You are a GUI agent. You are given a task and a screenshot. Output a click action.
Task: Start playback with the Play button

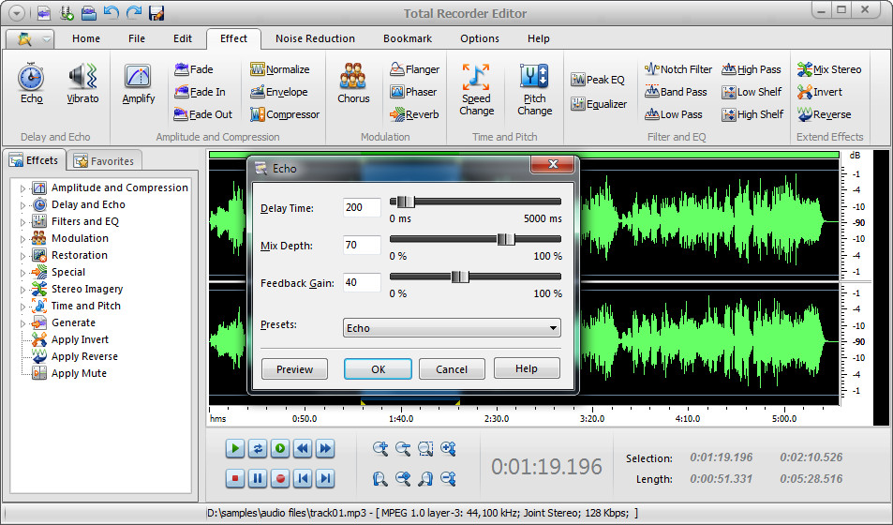(234, 449)
